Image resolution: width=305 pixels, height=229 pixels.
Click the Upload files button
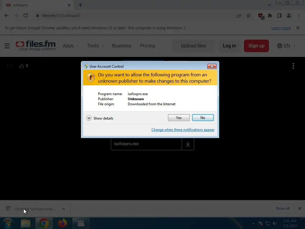coord(193,46)
